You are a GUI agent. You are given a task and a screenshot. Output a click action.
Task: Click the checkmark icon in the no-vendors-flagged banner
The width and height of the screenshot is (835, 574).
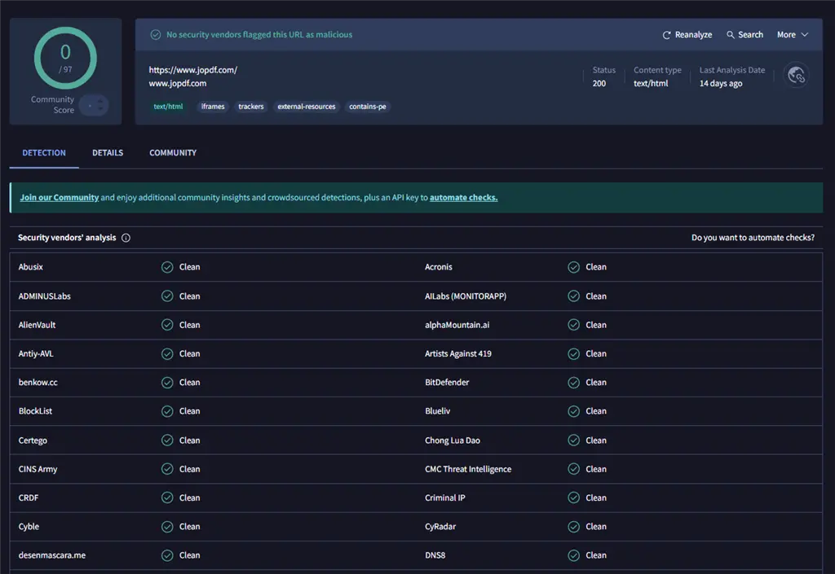click(x=155, y=35)
